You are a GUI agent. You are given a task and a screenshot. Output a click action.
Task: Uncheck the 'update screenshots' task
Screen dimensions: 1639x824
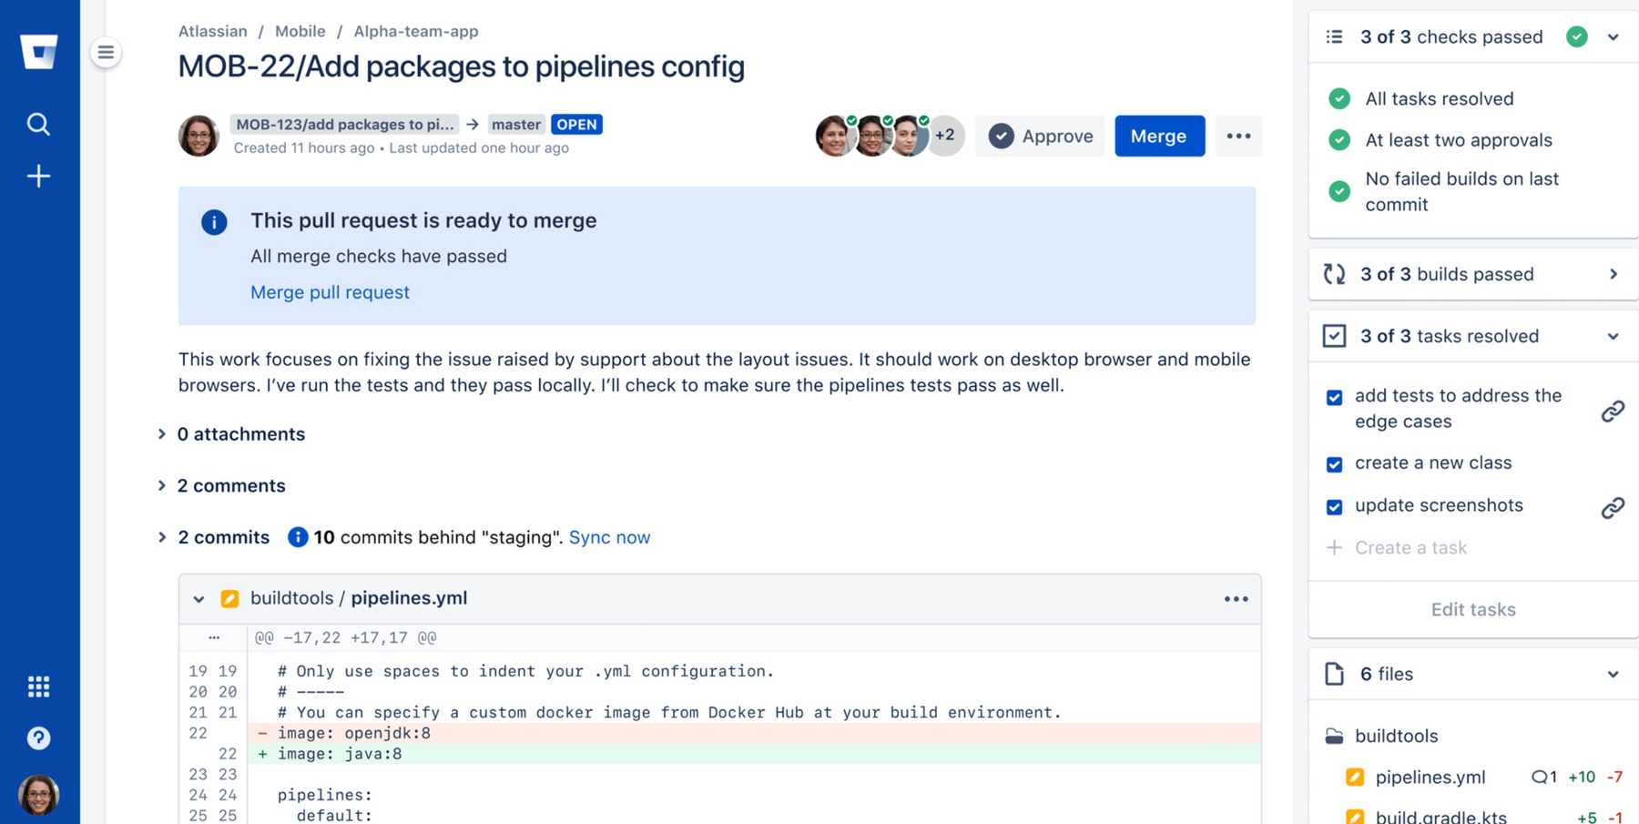1334,506
